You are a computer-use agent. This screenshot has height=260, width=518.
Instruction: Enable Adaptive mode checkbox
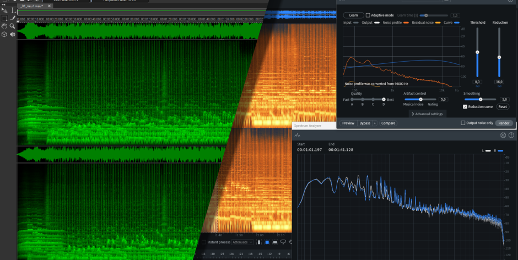pos(368,15)
